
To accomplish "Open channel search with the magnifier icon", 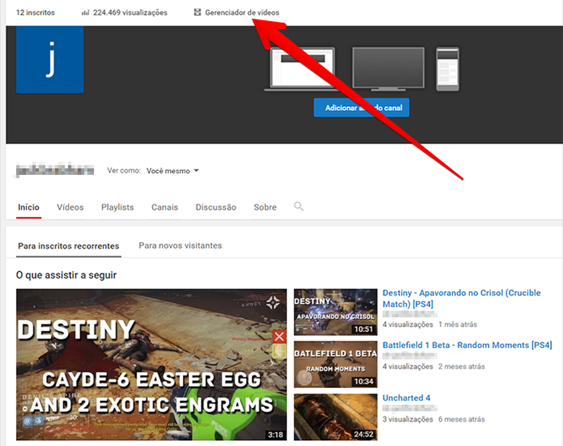I will coord(298,208).
